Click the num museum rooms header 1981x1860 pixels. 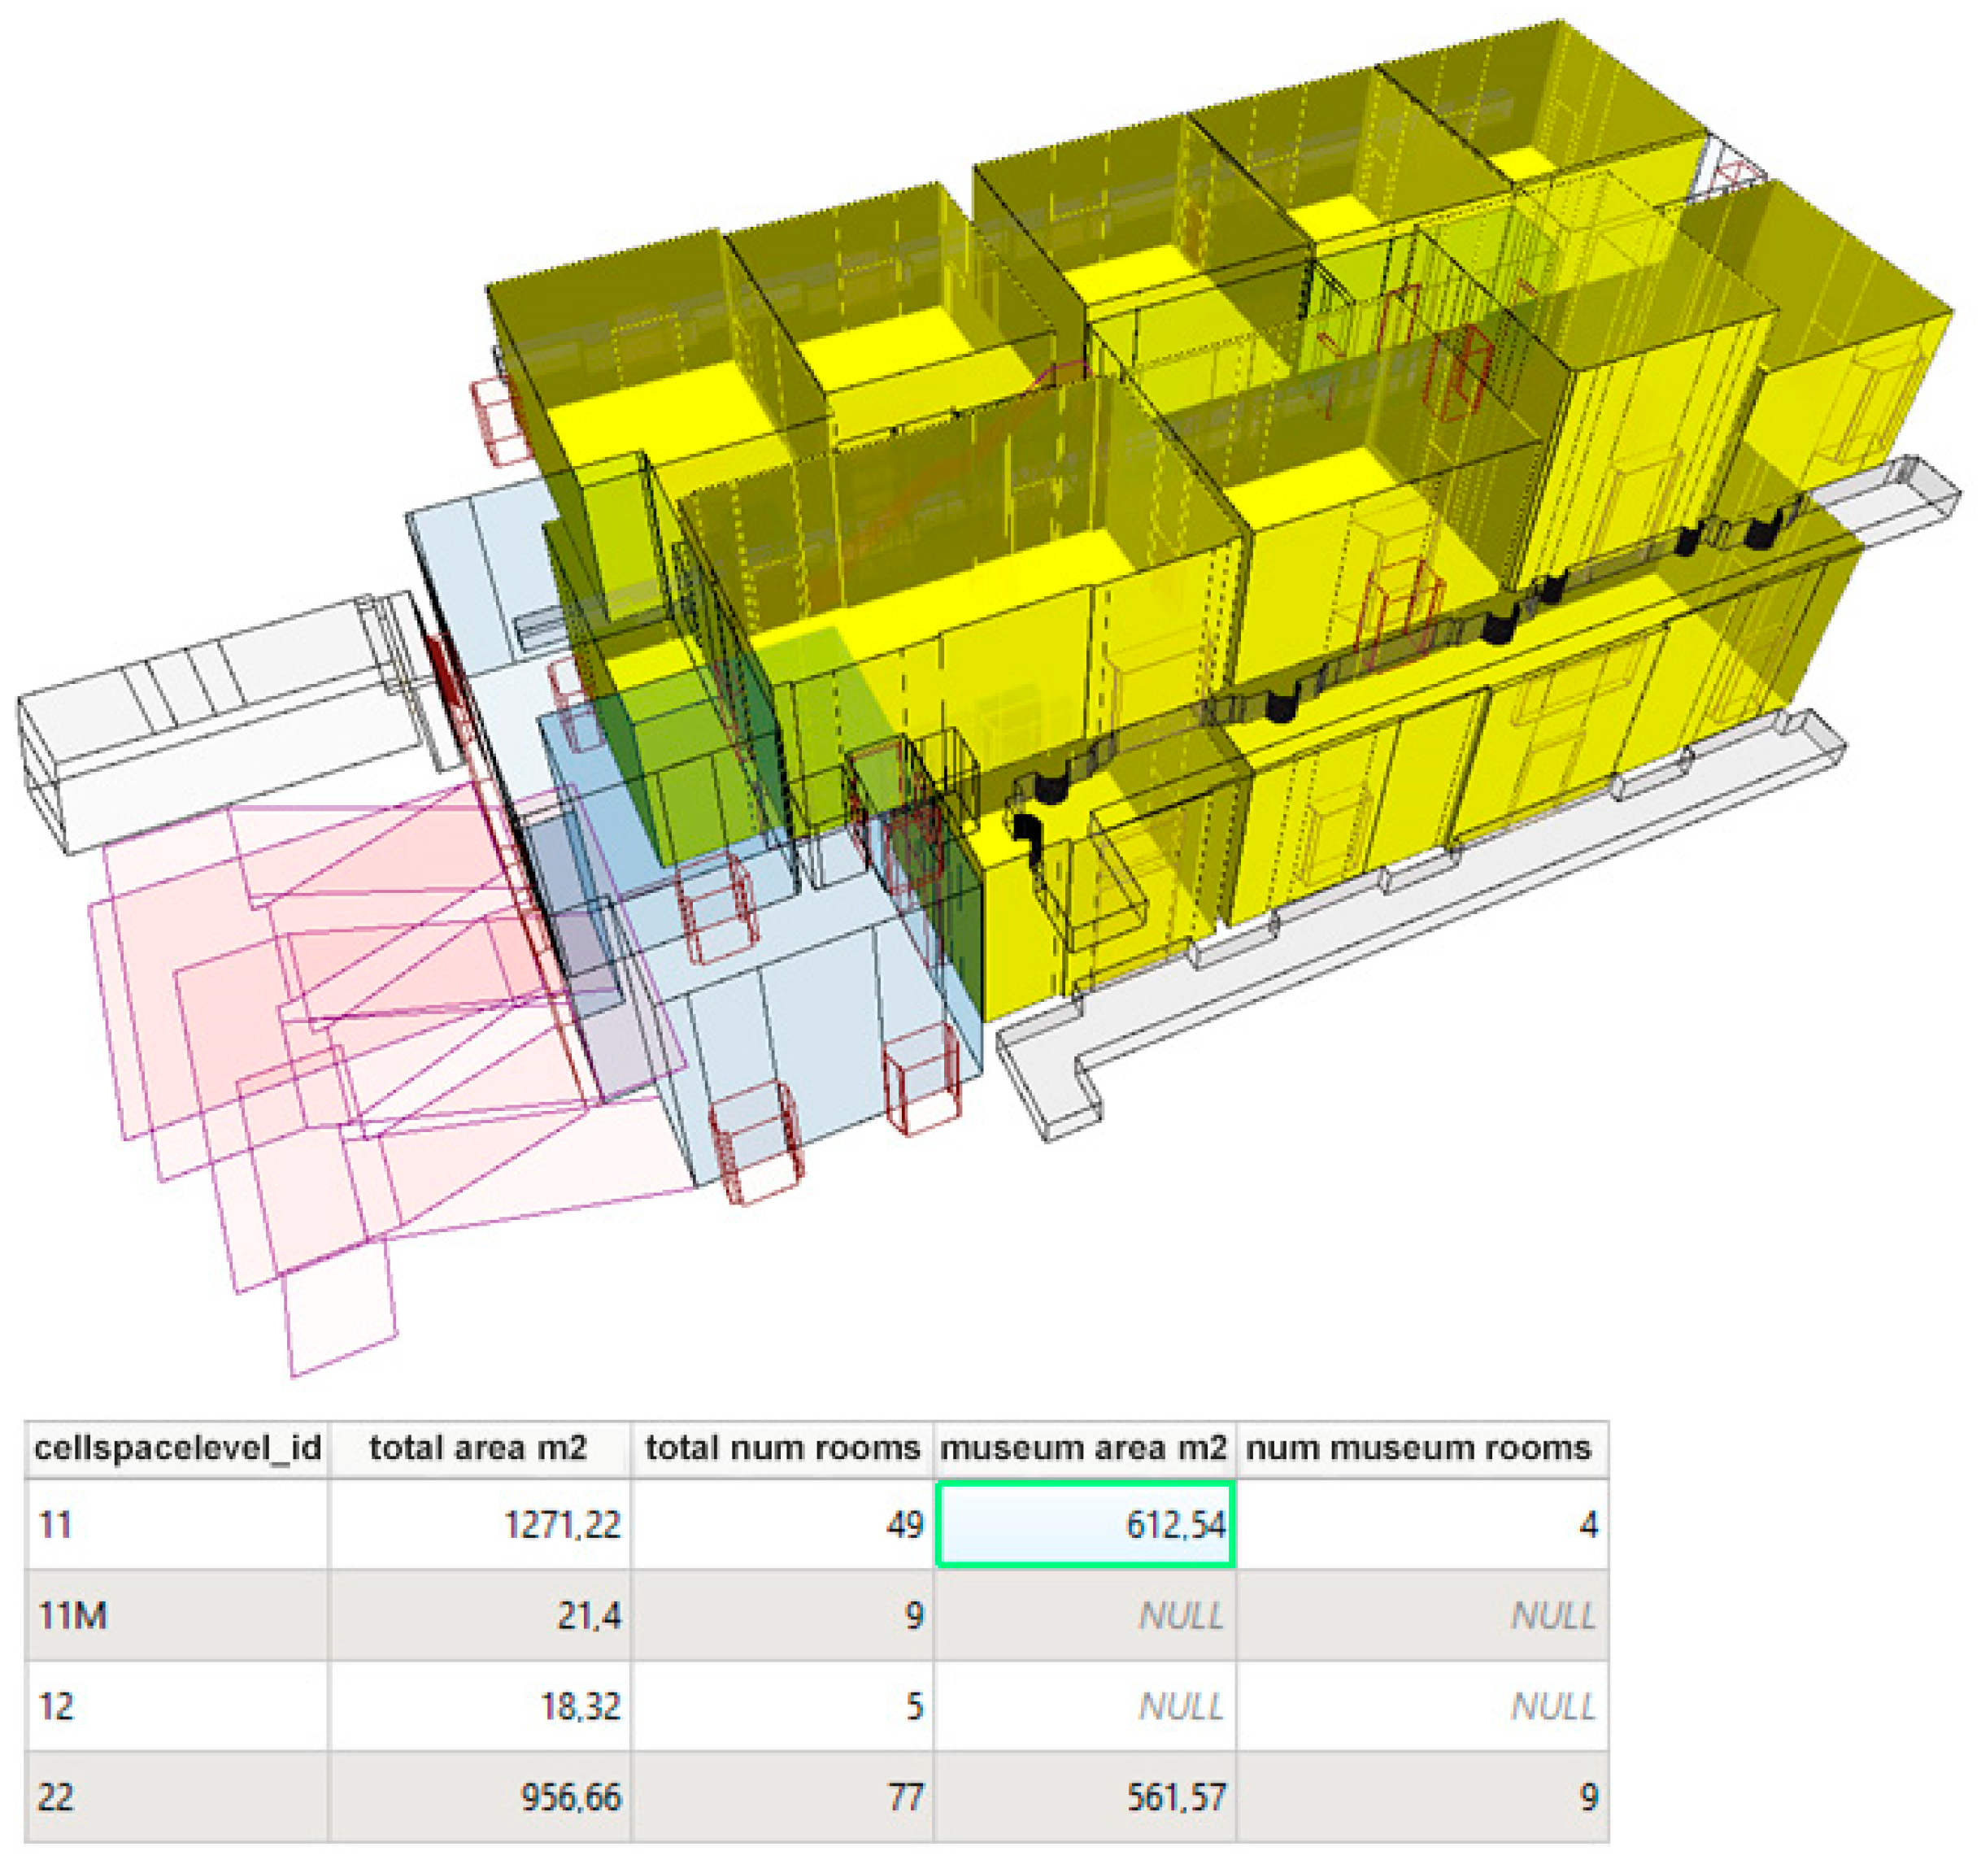tap(1419, 1448)
